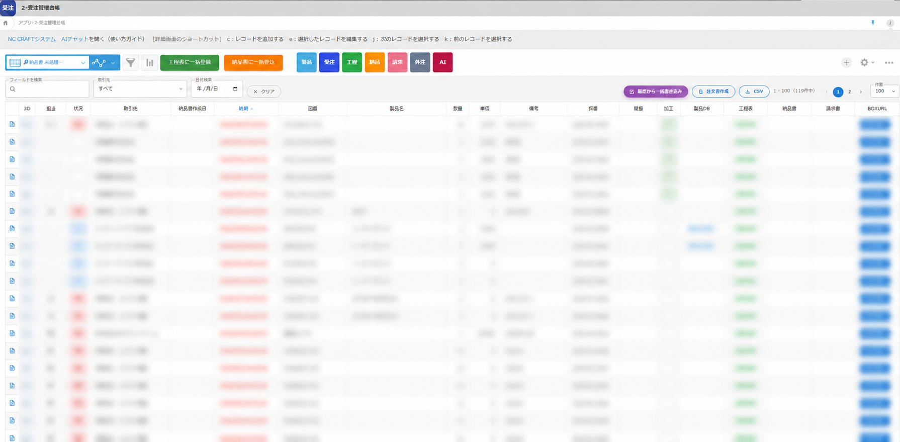Click the 取引先 column header
Screen dimensions: 900x442
click(x=130, y=109)
